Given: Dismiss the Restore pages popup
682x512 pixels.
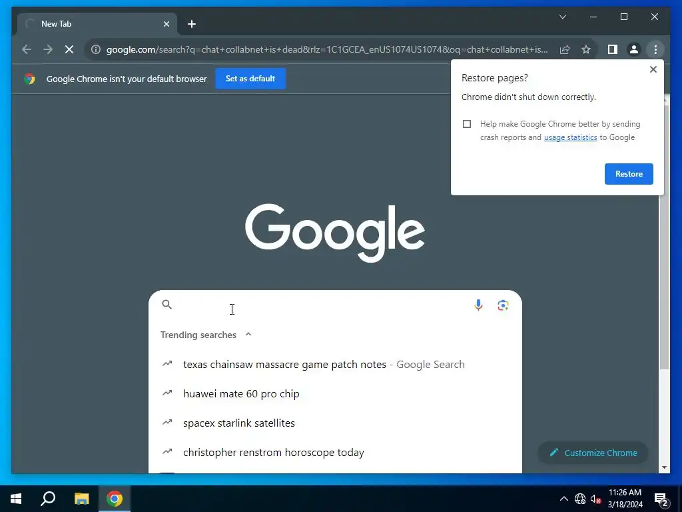Looking at the screenshot, I should [653, 69].
